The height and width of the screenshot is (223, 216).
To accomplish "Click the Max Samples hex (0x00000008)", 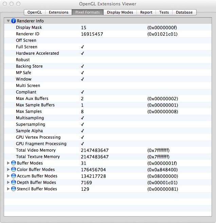I will [x=163, y=112].
